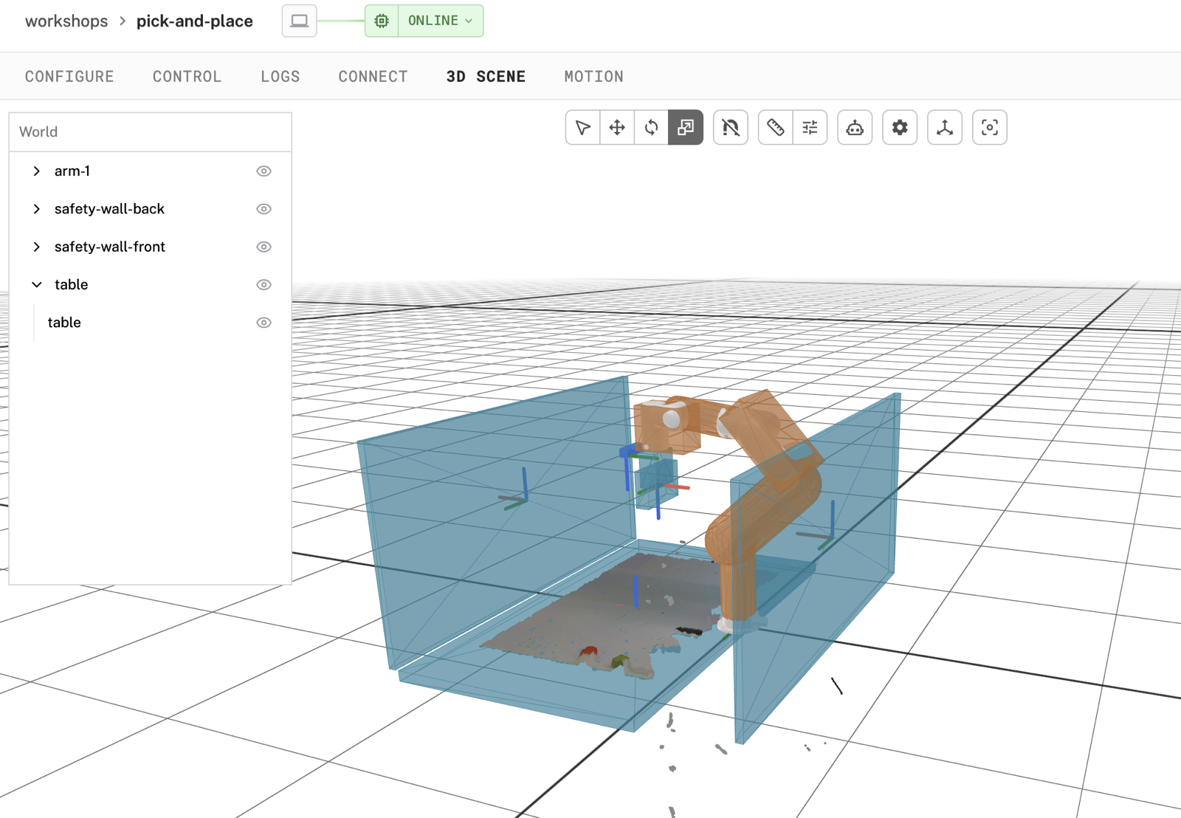
Task: Toggle visibility of safety-wall-front
Action: (x=264, y=247)
